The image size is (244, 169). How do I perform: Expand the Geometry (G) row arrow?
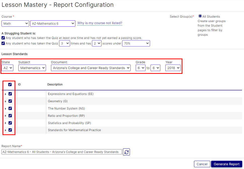pyautogui.click(x=6, y=101)
